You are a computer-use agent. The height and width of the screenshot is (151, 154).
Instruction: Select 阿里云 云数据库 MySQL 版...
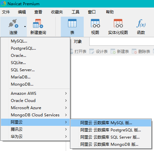point(111,123)
